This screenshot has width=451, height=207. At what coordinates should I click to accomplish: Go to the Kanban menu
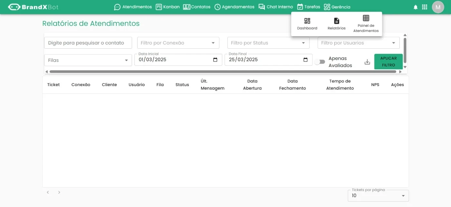[x=168, y=7]
